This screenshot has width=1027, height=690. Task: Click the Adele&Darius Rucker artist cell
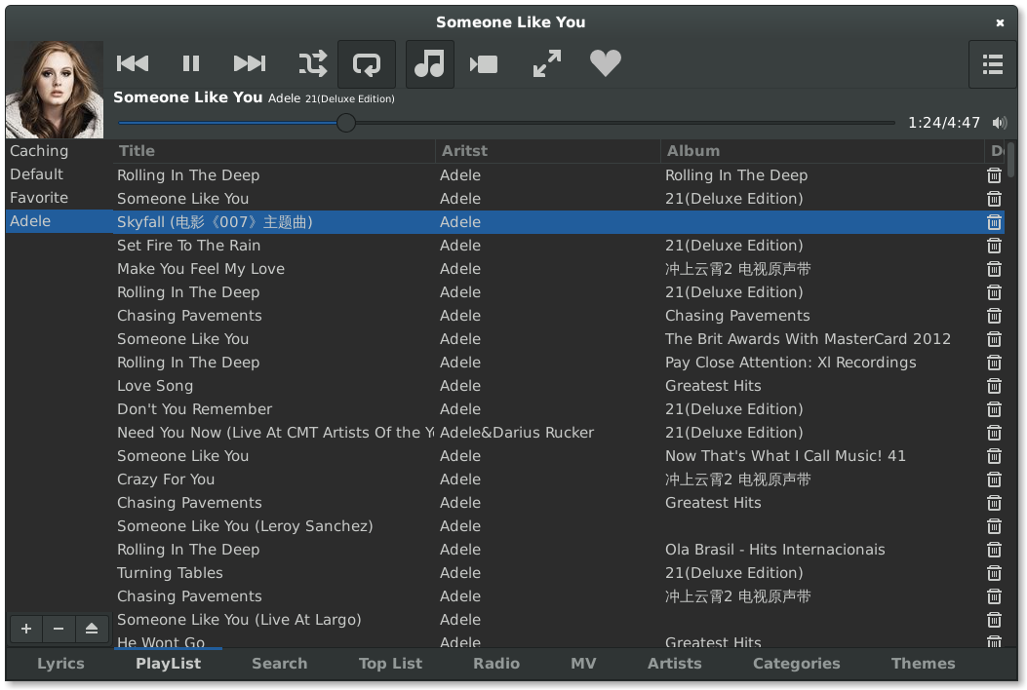tap(517, 433)
